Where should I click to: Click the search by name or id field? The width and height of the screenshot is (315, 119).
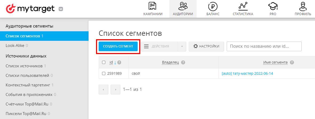(x=264, y=46)
